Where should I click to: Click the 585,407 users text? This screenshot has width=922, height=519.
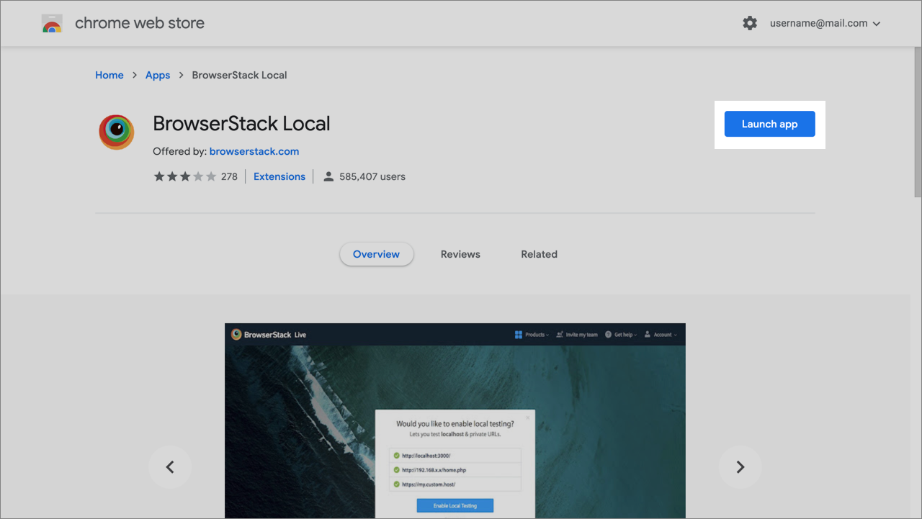coord(372,176)
